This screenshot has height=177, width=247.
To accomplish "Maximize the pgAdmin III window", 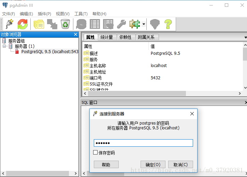I will click(x=227, y=5).
